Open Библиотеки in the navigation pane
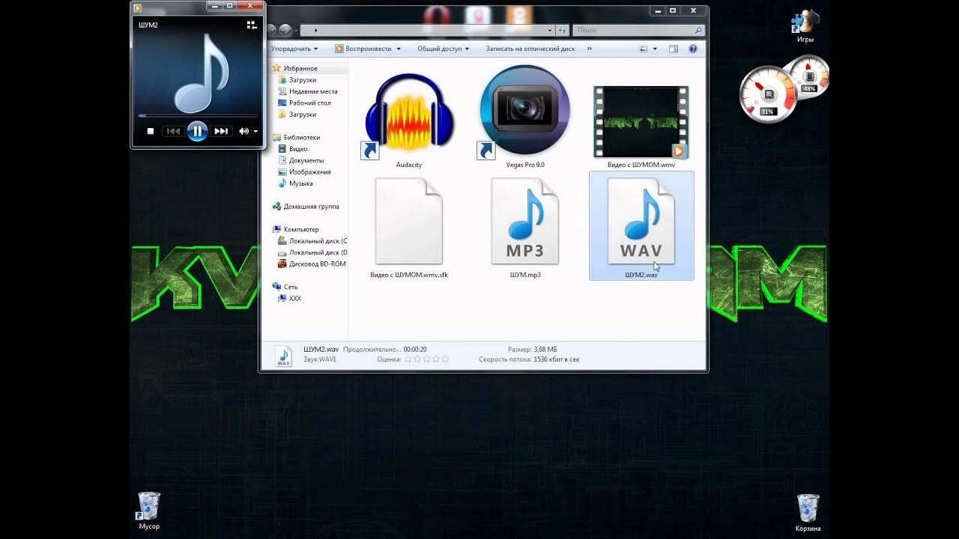The height and width of the screenshot is (539, 959). (x=301, y=137)
